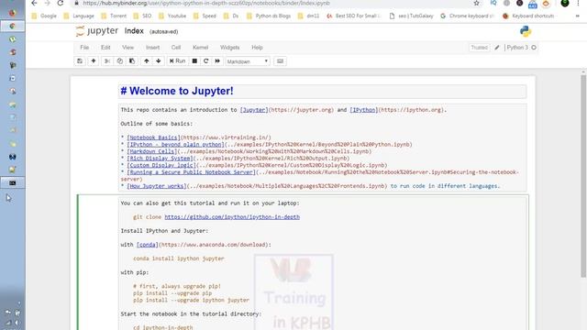Screen dimensions: 587x330
Task: Show more bookmarks overflow chevron
Action: coord(578,16)
